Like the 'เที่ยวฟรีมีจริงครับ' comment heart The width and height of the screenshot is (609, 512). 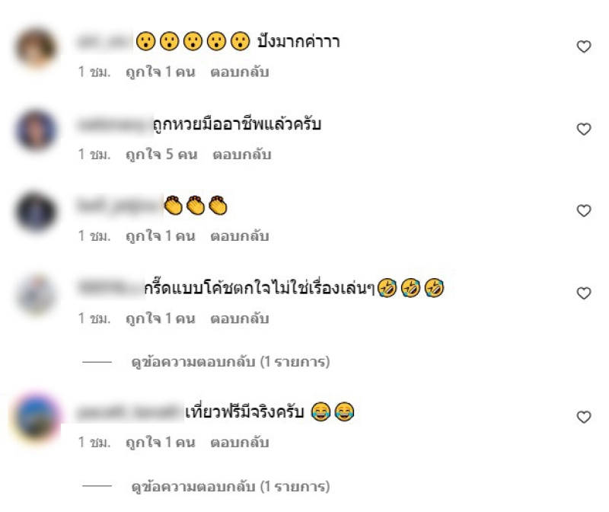pyautogui.click(x=583, y=417)
